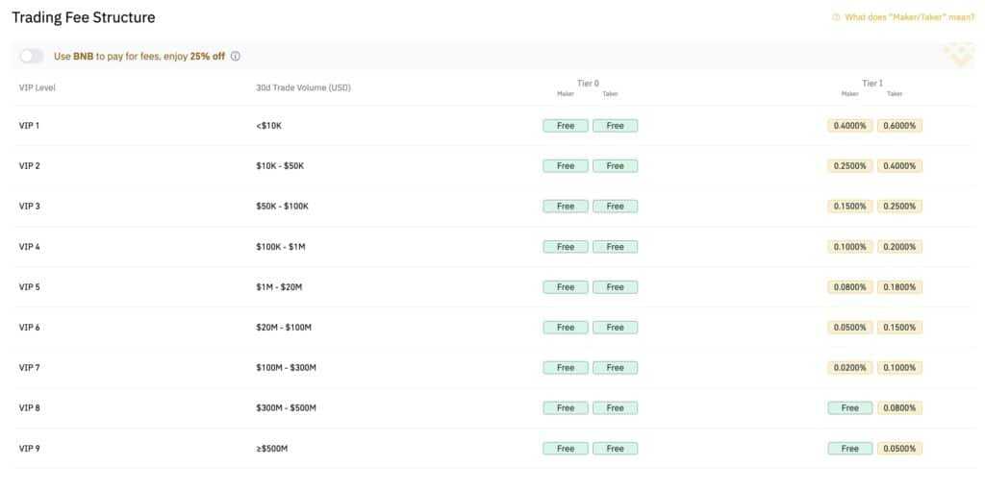Image resolution: width=985 pixels, height=491 pixels.
Task: Select the VIP 2 taker fee 0.4000% badge
Action: tap(899, 166)
